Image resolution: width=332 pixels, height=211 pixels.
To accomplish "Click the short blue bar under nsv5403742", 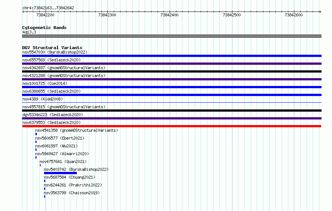I will pos(60,173).
